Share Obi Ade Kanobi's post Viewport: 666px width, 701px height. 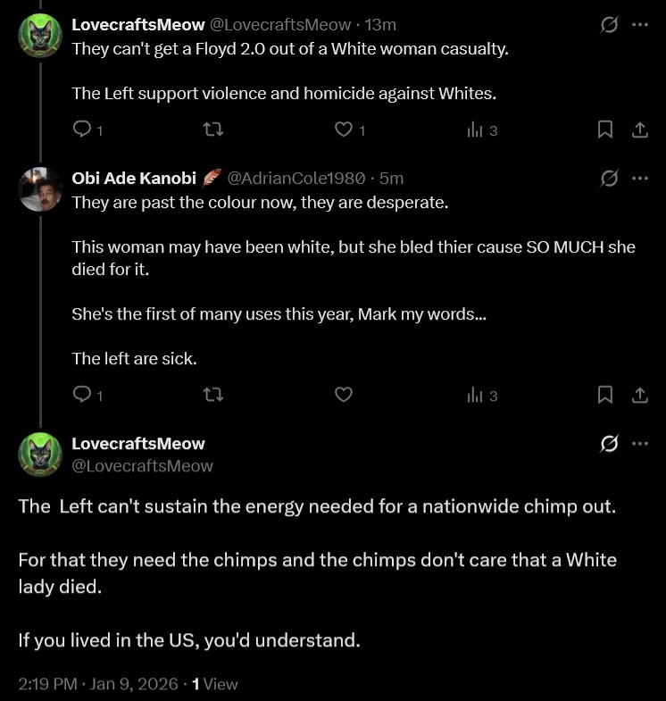pos(639,395)
